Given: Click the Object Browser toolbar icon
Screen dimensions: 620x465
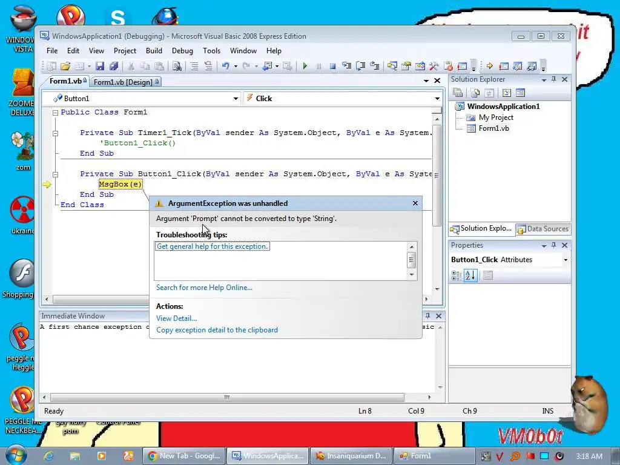Looking at the screenshot, I should click(420, 66).
